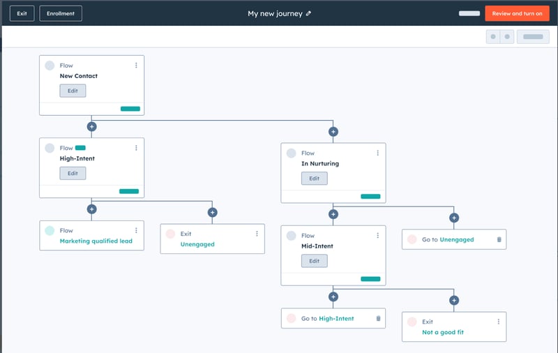Viewport: 558px width, 353px height.
Task: Click the first dot button in the toolbar
Action: (493, 37)
